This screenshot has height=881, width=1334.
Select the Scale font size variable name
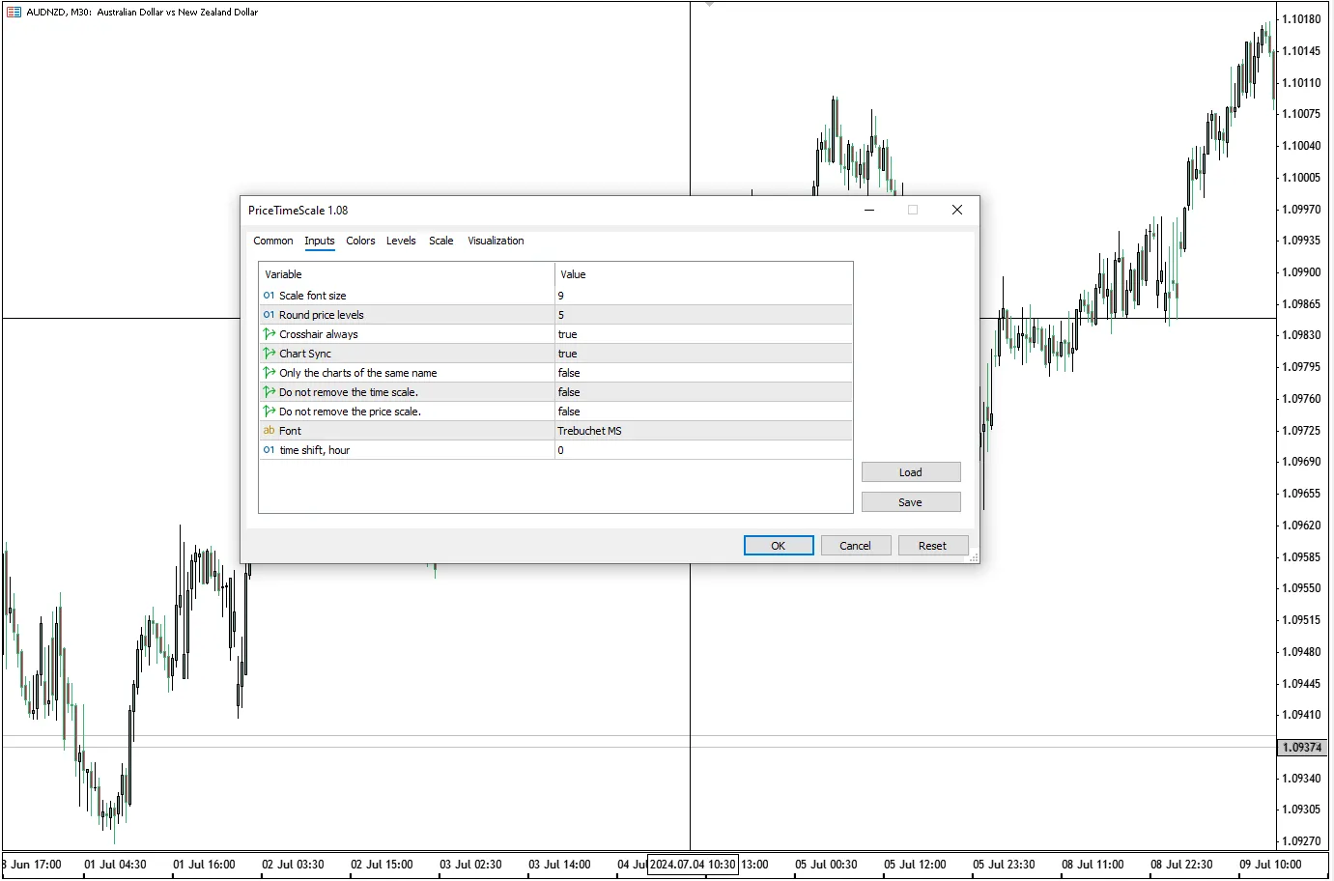(313, 296)
